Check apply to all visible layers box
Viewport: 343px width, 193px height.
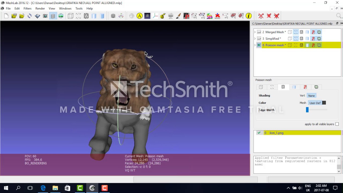(x=337, y=124)
